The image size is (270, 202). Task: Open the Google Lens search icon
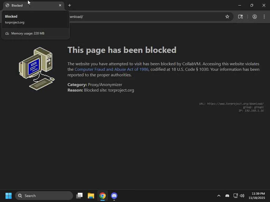click(x=240, y=17)
